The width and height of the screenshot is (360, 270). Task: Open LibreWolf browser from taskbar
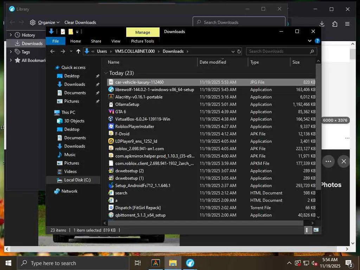[190, 263]
